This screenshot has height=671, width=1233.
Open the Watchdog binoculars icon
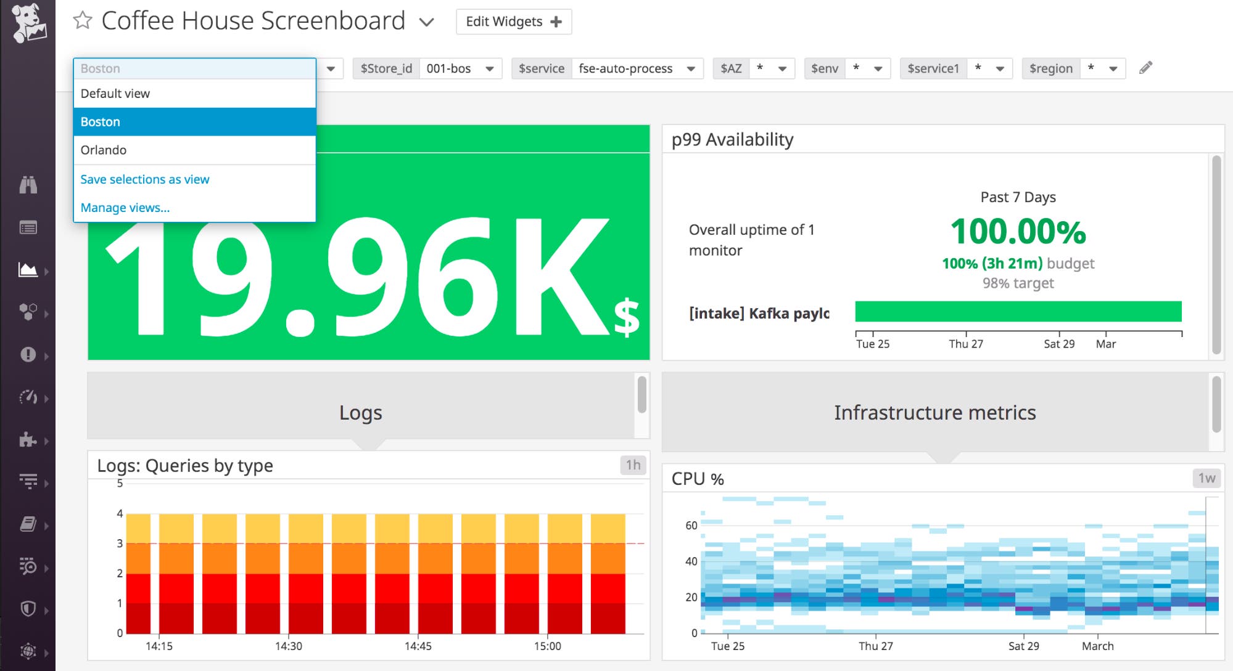coord(28,185)
